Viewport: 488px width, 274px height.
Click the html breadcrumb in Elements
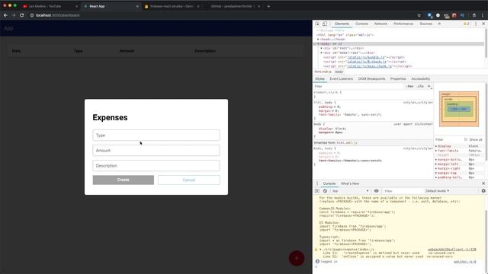[323, 72]
